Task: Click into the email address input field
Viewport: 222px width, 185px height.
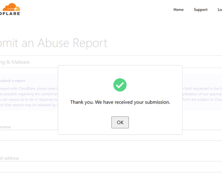Action: [x=111, y=167]
